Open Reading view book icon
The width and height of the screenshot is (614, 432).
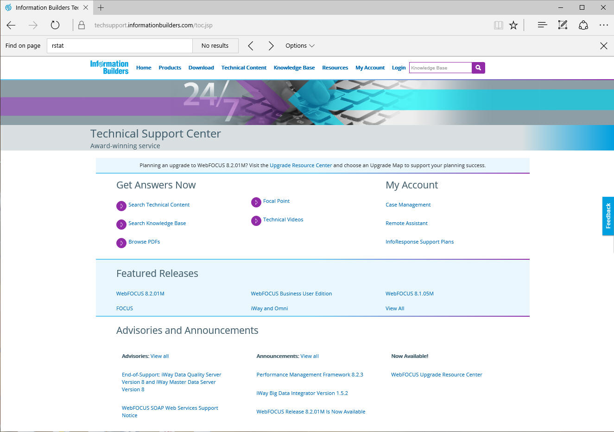point(499,25)
